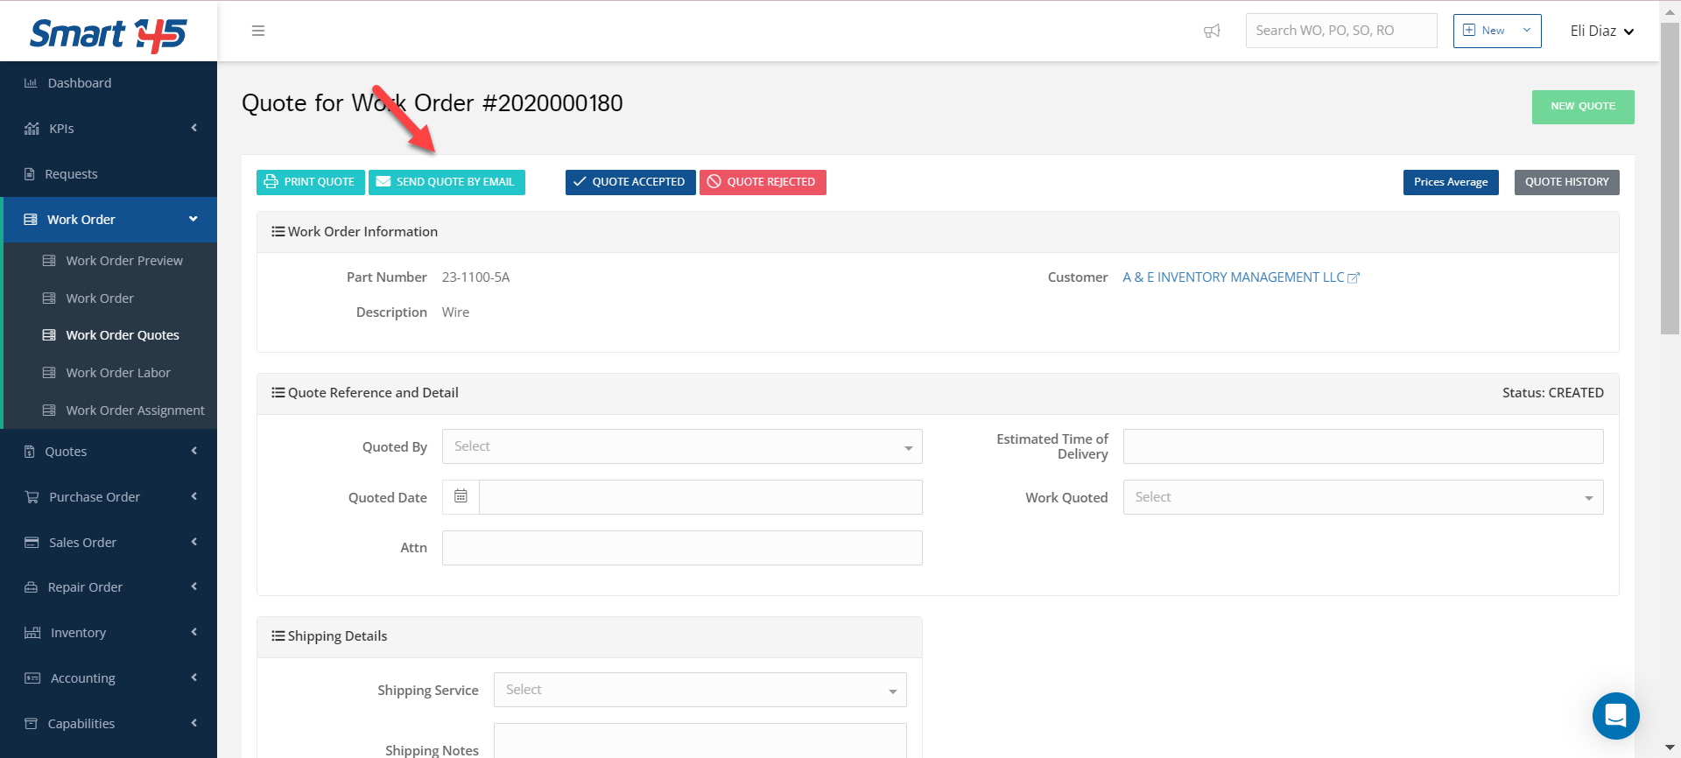
Task: Click Print Quote button
Action: click(x=311, y=182)
